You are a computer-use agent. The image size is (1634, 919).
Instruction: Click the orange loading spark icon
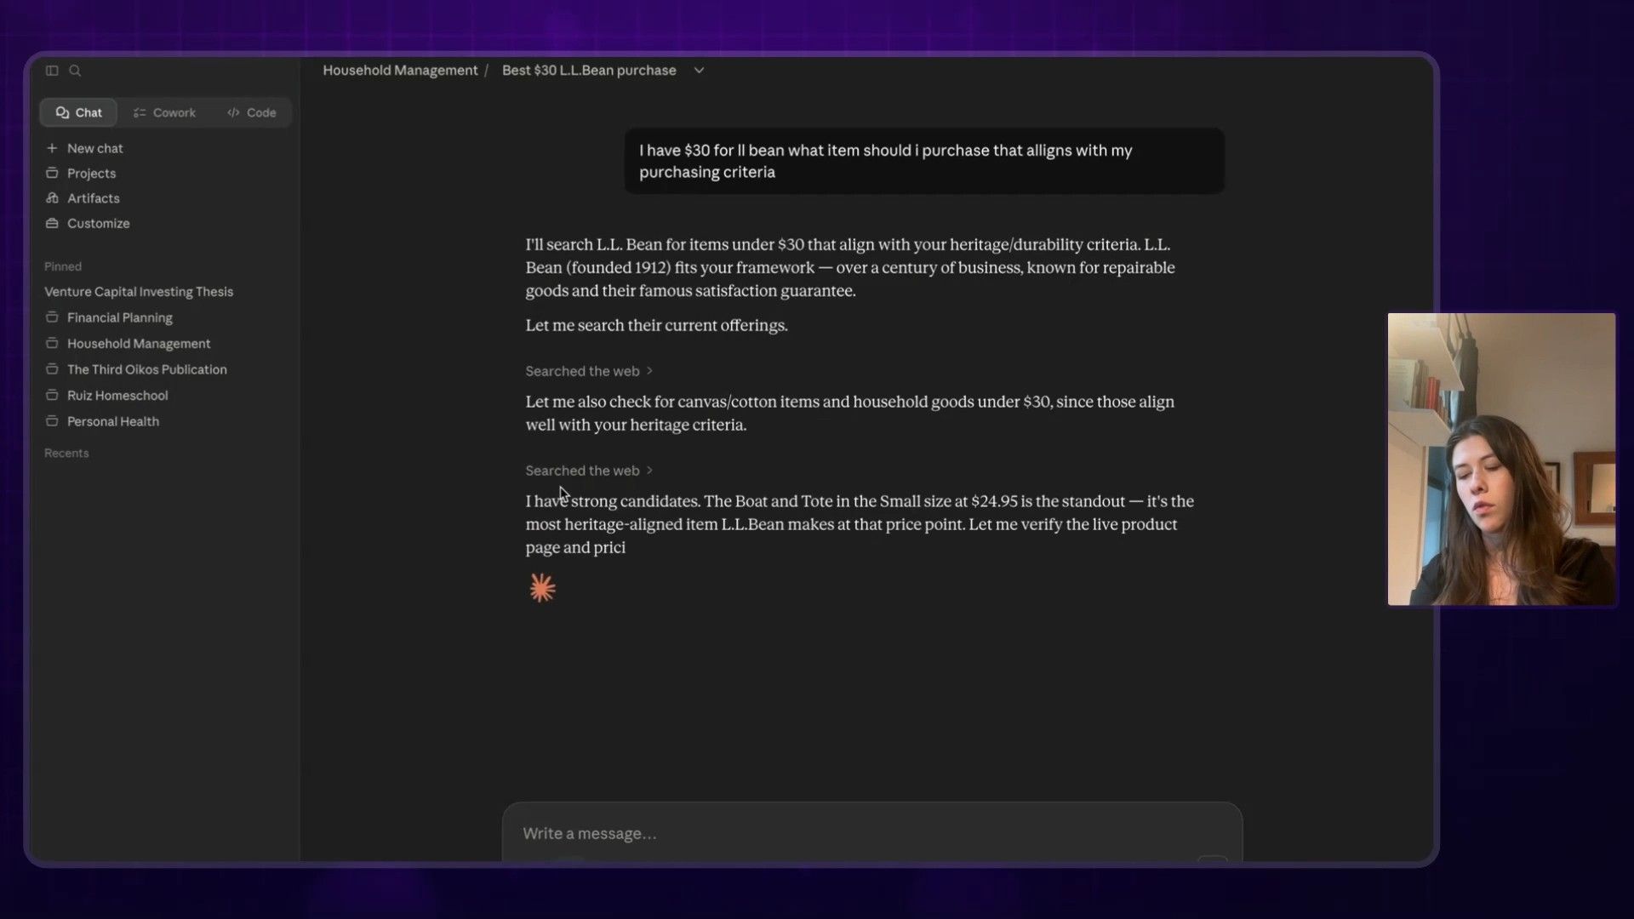pos(542,588)
